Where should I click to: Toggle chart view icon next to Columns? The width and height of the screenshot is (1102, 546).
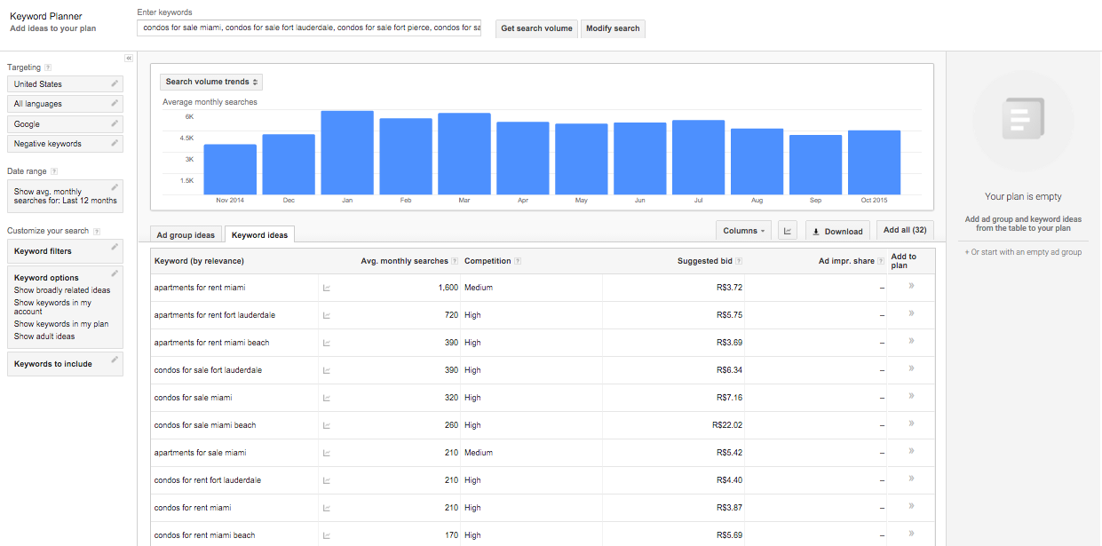788,231
